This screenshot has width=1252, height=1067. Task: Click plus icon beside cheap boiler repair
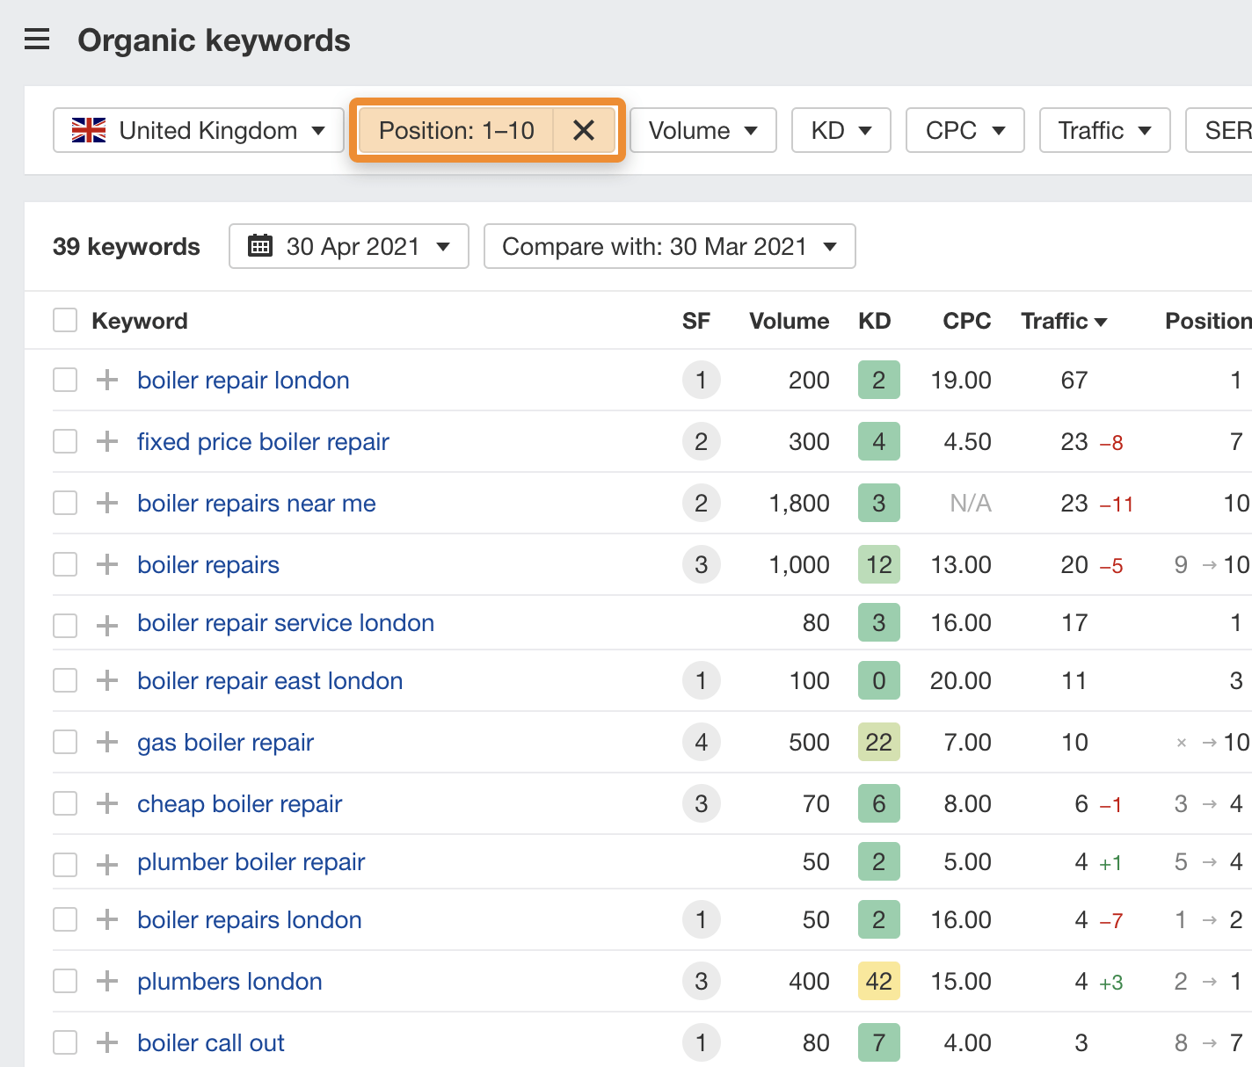pyautogui.click(x=107, y=803)
